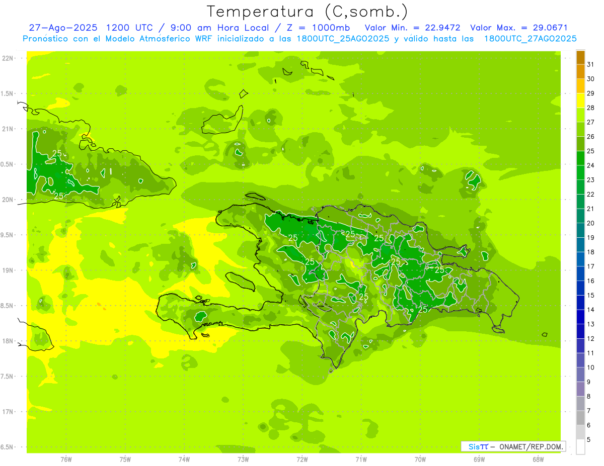This screenshot has width=604, height=466.
Task: Click the '74W' longitude axis label
Action: coord(184,459)
